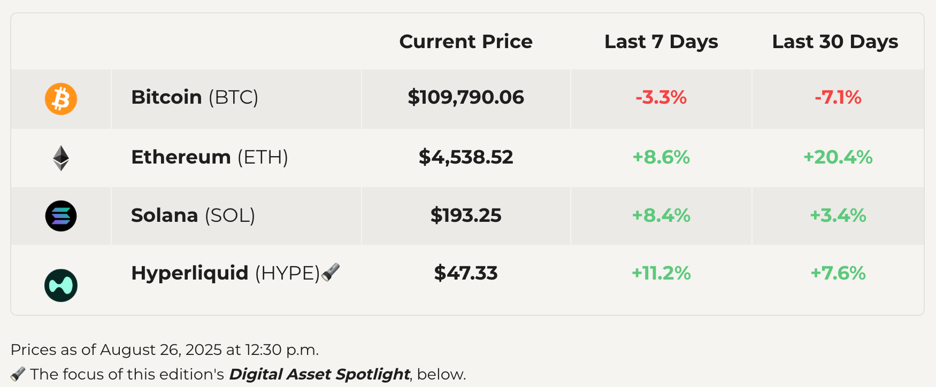Select the Hyperliquid (HYPE) name label
The height and width of the screenshot is (387, 936).
(225, 273)
